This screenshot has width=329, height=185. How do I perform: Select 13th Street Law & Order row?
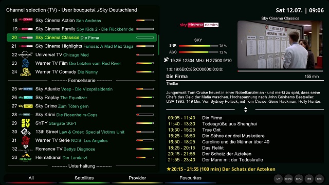point(82,132)
